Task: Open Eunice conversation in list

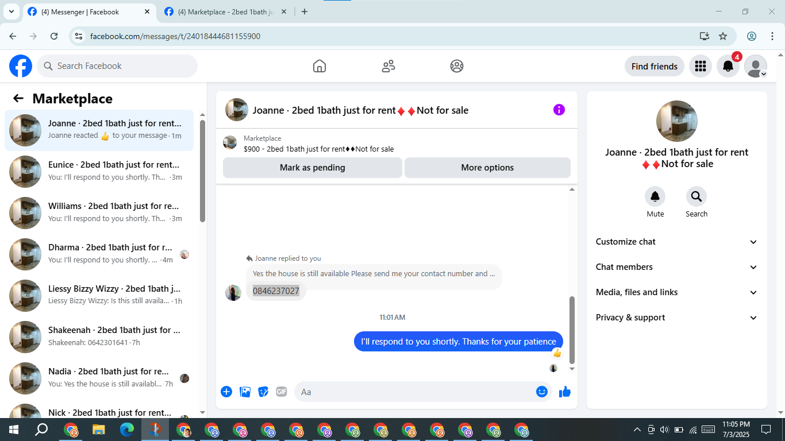Action: pyautogui.click(x=99, y=172)
